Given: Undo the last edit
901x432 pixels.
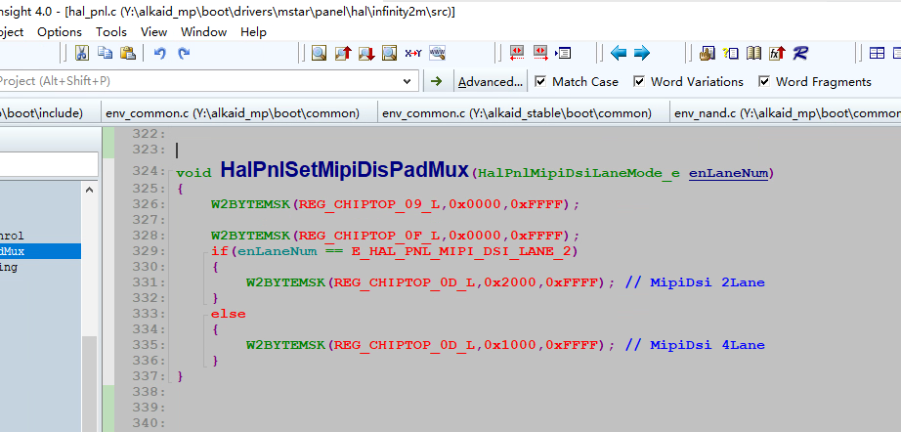Looking at the screenshot, I should coord(160,53).
